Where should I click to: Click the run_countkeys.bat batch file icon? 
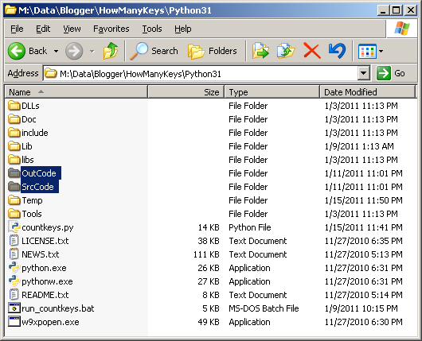click(14, 308)
